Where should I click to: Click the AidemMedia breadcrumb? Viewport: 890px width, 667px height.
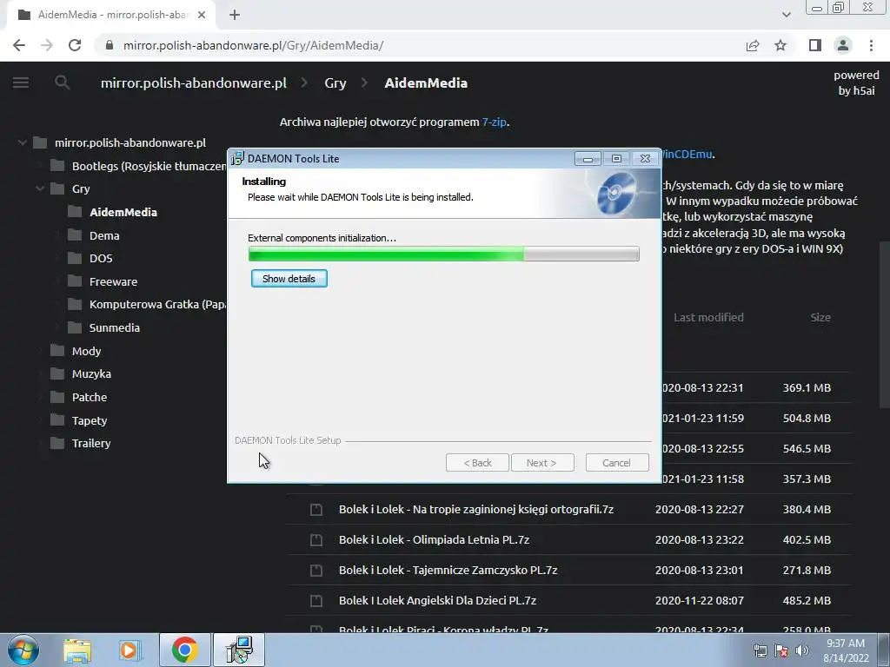coord(426,83)
